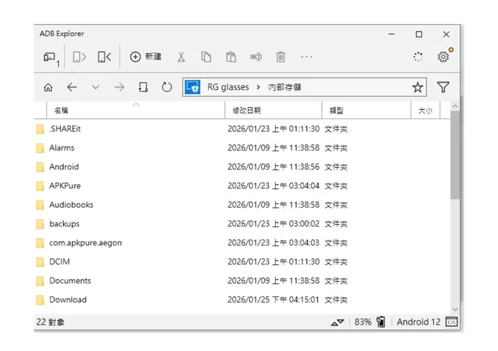Click the battery charging status icon

coord(381,322)
